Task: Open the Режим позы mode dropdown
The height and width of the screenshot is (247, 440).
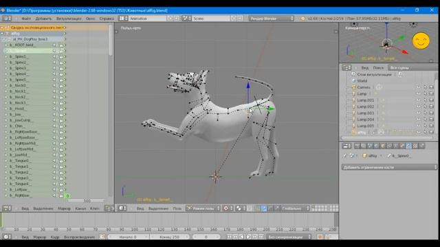Action: (x=203, y=208)
